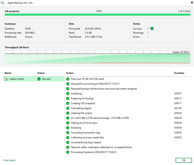Click the Read value 2.4 GB
This screenshot has width=194, height=165.
coord(88,33)
